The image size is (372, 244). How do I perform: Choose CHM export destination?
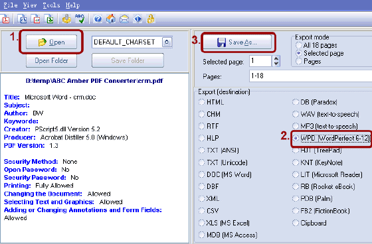(209, 114)
